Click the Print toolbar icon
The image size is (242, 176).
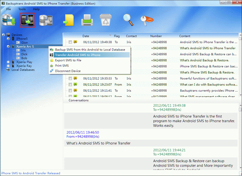point(87,20)
